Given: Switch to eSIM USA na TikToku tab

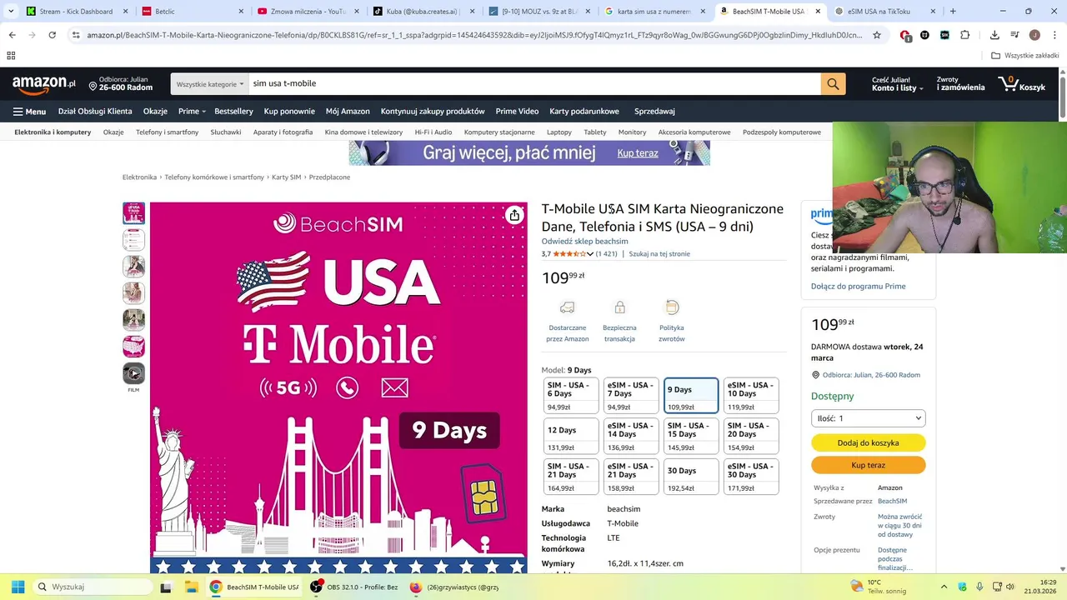Looking at the screenshot, I should [x=883, y=12].
